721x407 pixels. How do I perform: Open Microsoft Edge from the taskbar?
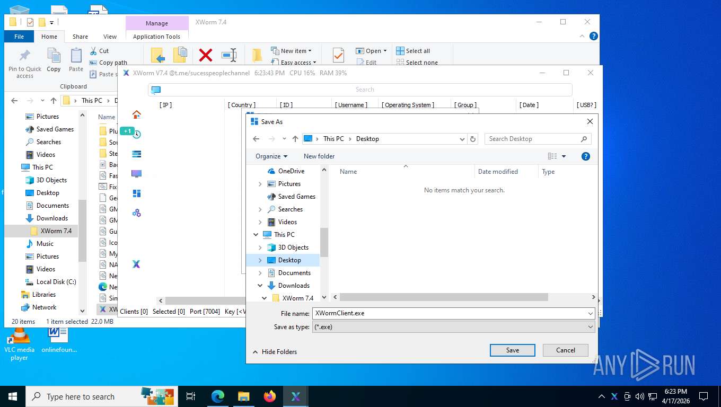218,396
